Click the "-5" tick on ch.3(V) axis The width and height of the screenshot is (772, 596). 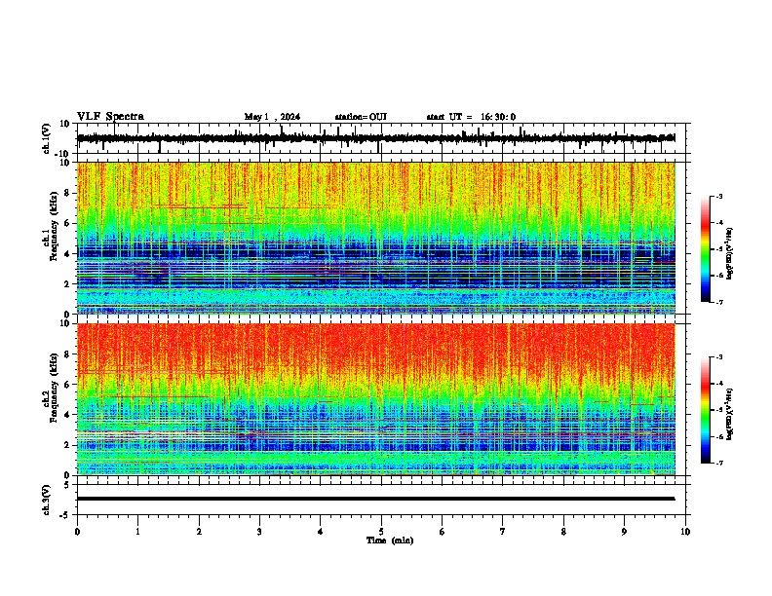pyautogui.click(x=66, y=515)
